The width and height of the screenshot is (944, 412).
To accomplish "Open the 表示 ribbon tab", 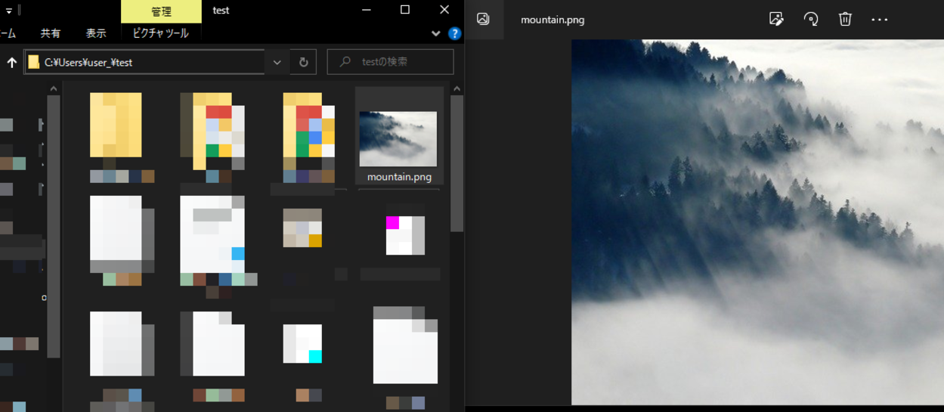I will [x=96, y=33].
